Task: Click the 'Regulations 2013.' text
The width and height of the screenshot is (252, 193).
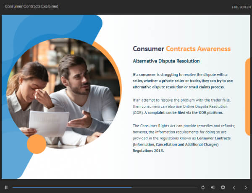Action: click(x=148, y=151)
